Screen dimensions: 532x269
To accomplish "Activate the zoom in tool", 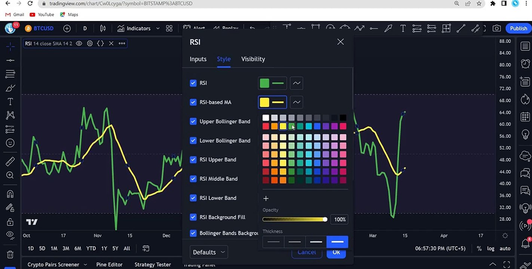I will pos(10,175).
